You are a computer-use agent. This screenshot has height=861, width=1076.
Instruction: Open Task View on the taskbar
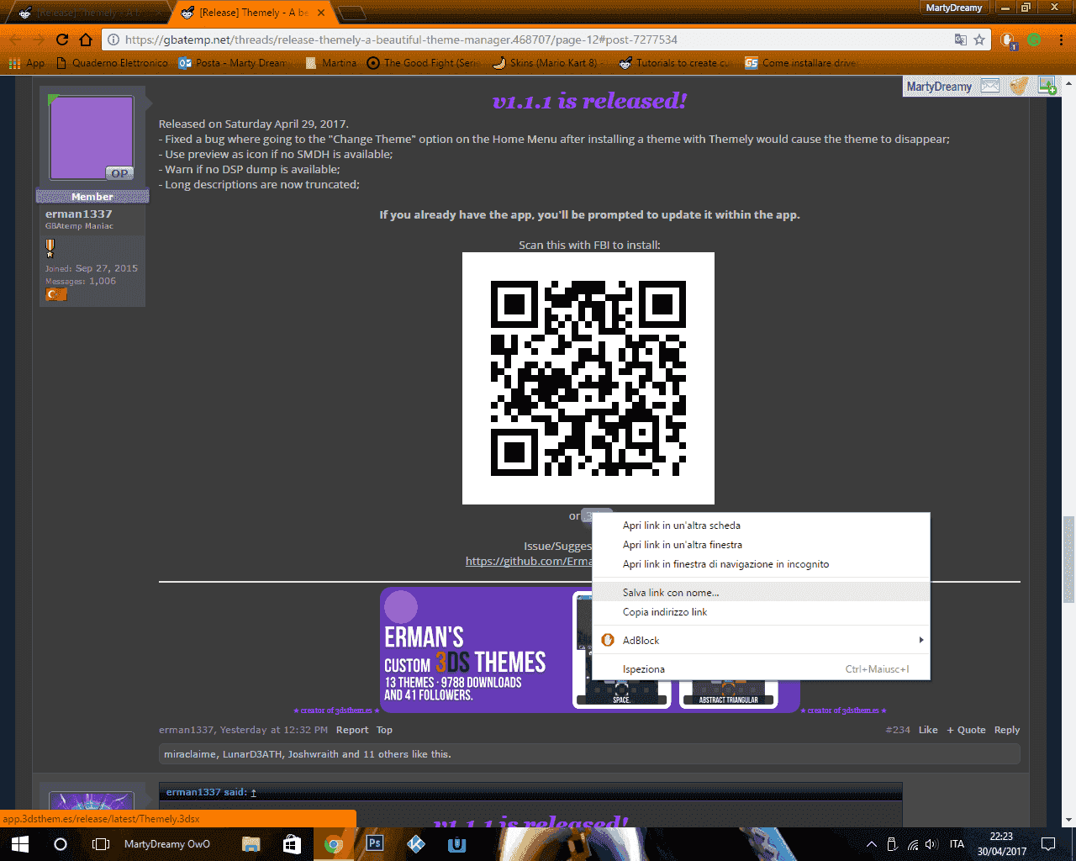[x=101, y=844]
